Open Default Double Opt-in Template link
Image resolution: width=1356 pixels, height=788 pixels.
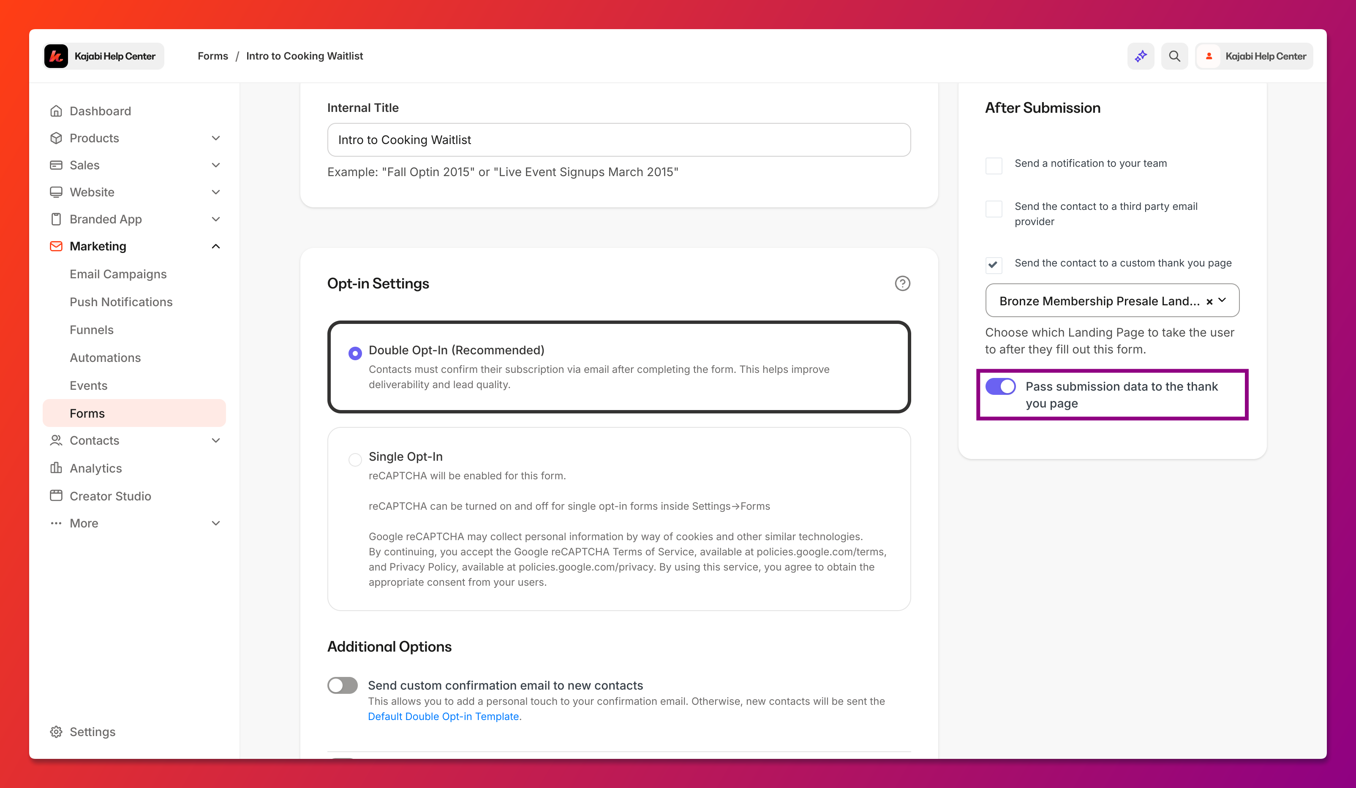444,716
